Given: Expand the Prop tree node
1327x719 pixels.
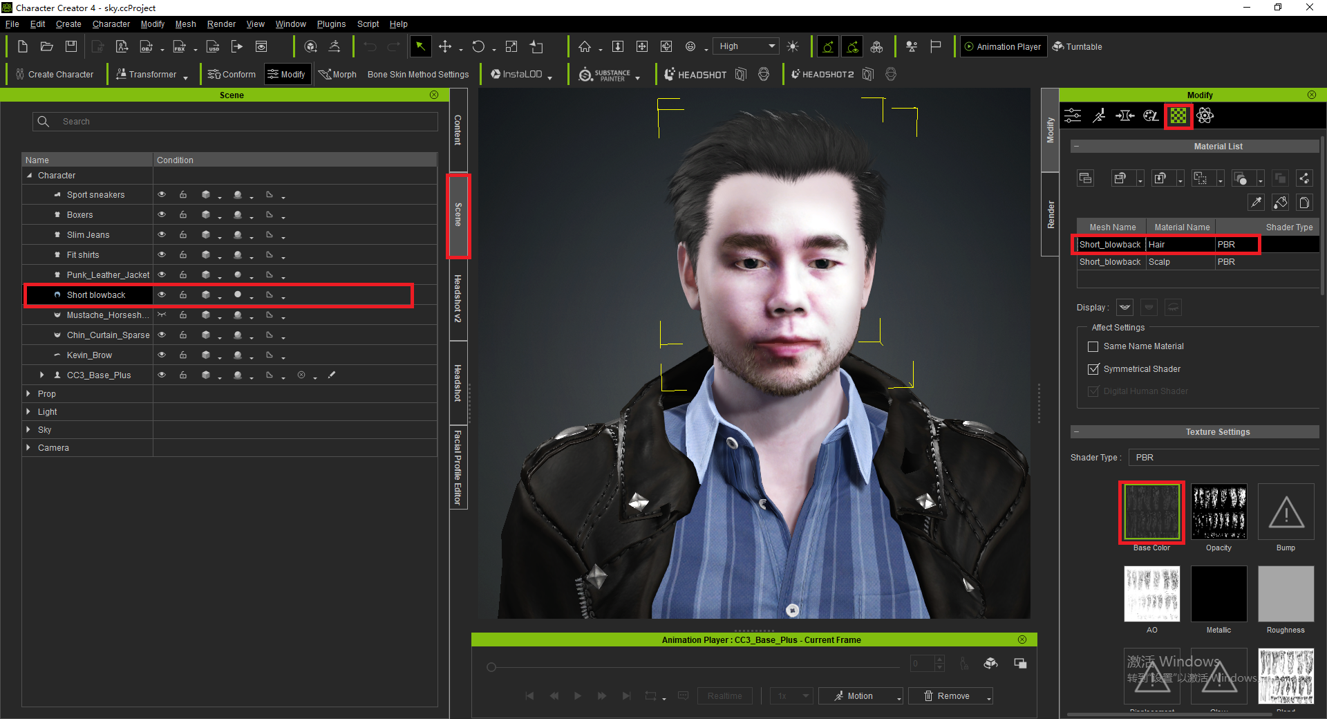Looking at the screenshot, I should coord(28,393).
